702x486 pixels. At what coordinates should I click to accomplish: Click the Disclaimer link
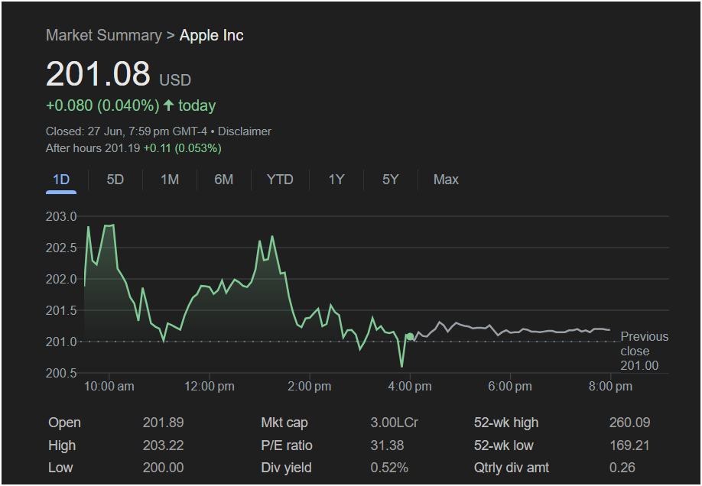tap(245, 131)
